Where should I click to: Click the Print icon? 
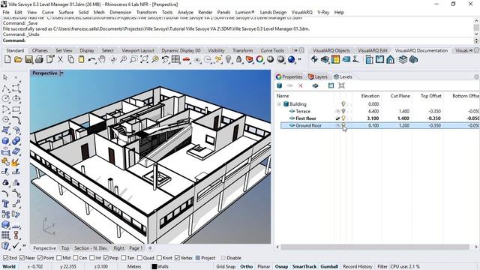(39, 59)
